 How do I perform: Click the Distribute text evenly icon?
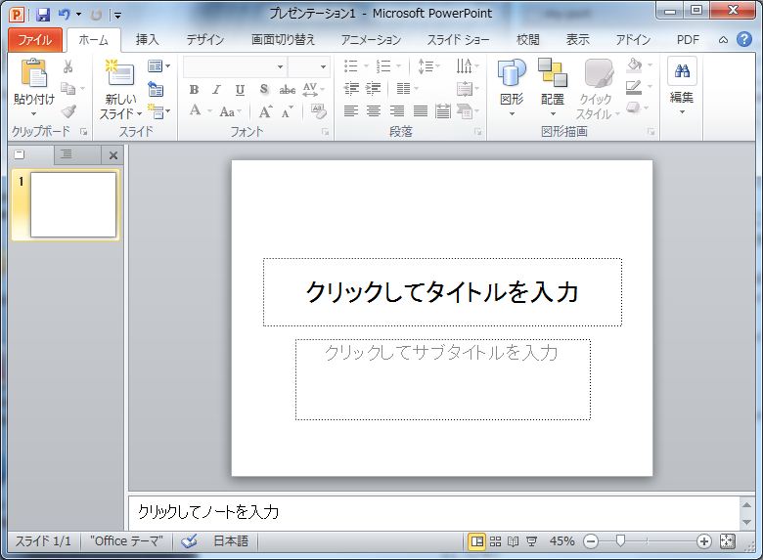(443, 111)
